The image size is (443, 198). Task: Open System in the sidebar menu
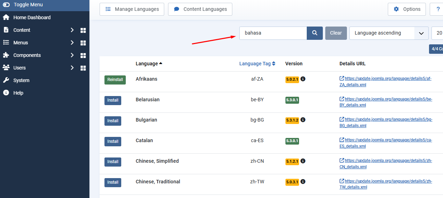point(21,80)
